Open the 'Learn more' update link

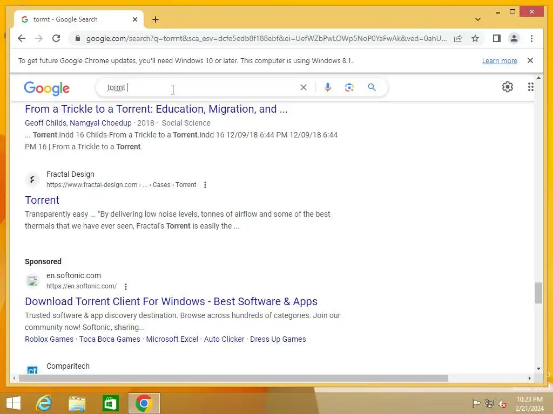tap(500, 60)
